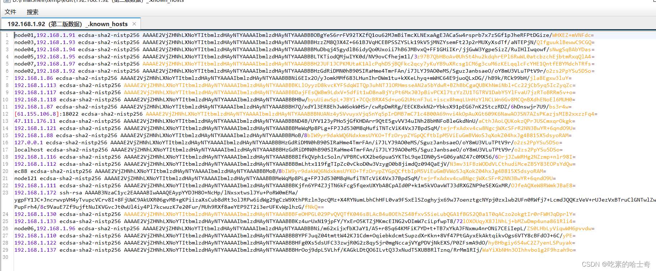Close the .known_hosts tab
The image size is (656, 271).
pyautogui.click(x=134, y=24)
